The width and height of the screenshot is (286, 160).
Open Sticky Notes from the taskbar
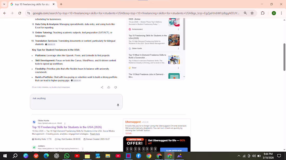[87, 156]
